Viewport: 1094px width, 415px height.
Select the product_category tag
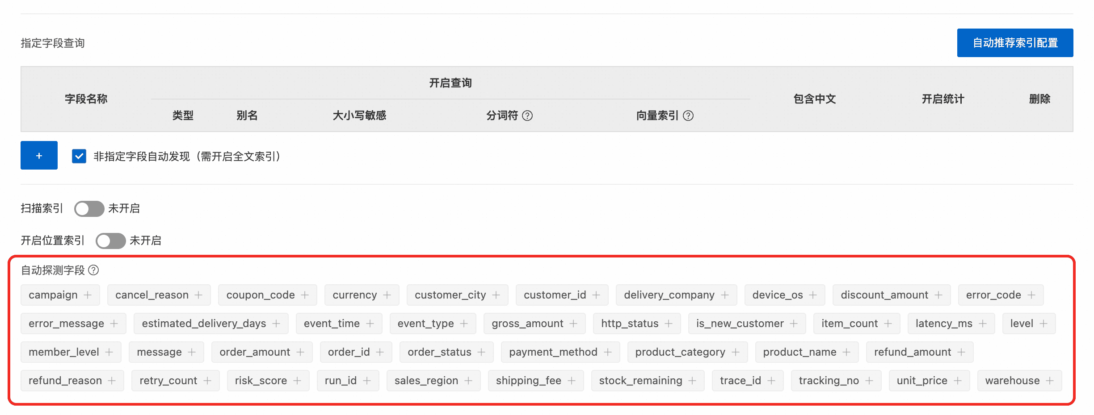[687, 352]
